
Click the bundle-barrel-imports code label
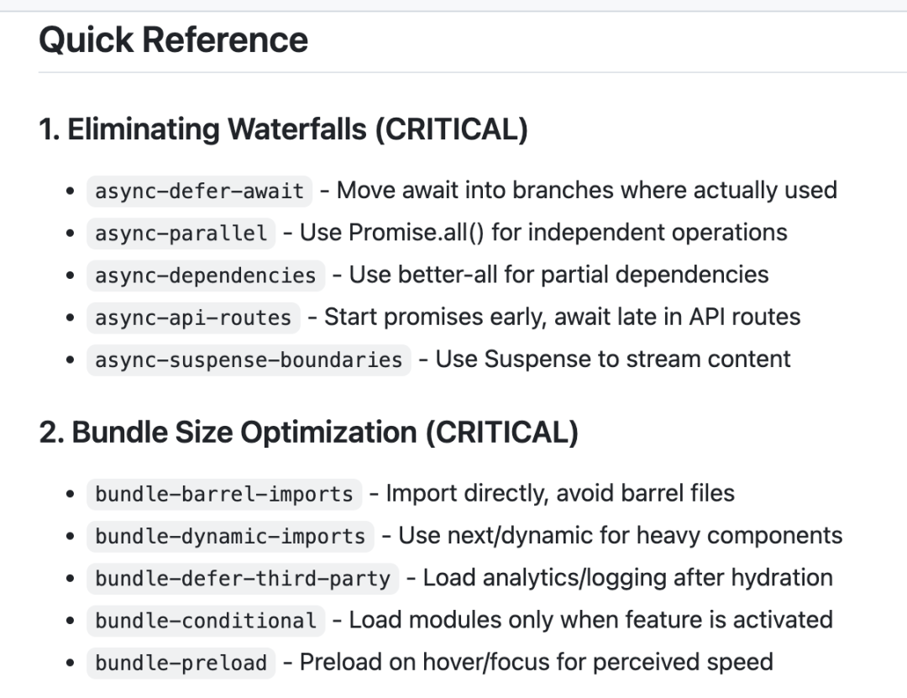[224, 494]
